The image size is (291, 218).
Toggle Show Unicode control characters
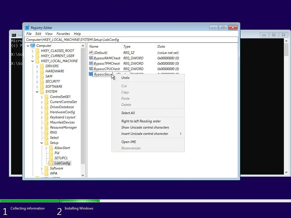(148, 127)
